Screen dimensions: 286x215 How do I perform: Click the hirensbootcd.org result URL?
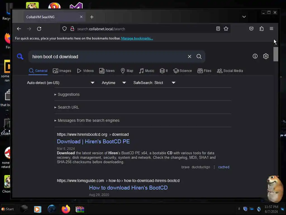93,134
